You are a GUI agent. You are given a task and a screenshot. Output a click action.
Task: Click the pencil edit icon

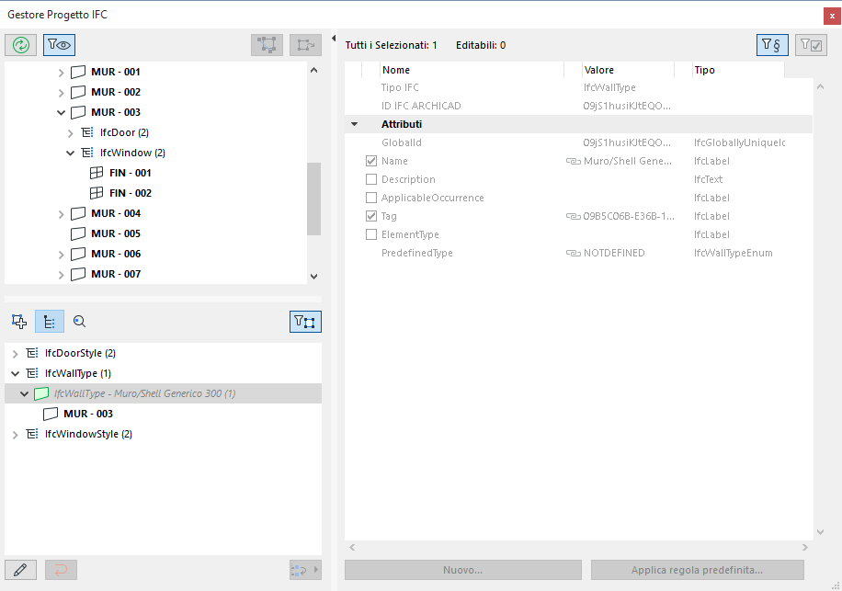point(20,570)
